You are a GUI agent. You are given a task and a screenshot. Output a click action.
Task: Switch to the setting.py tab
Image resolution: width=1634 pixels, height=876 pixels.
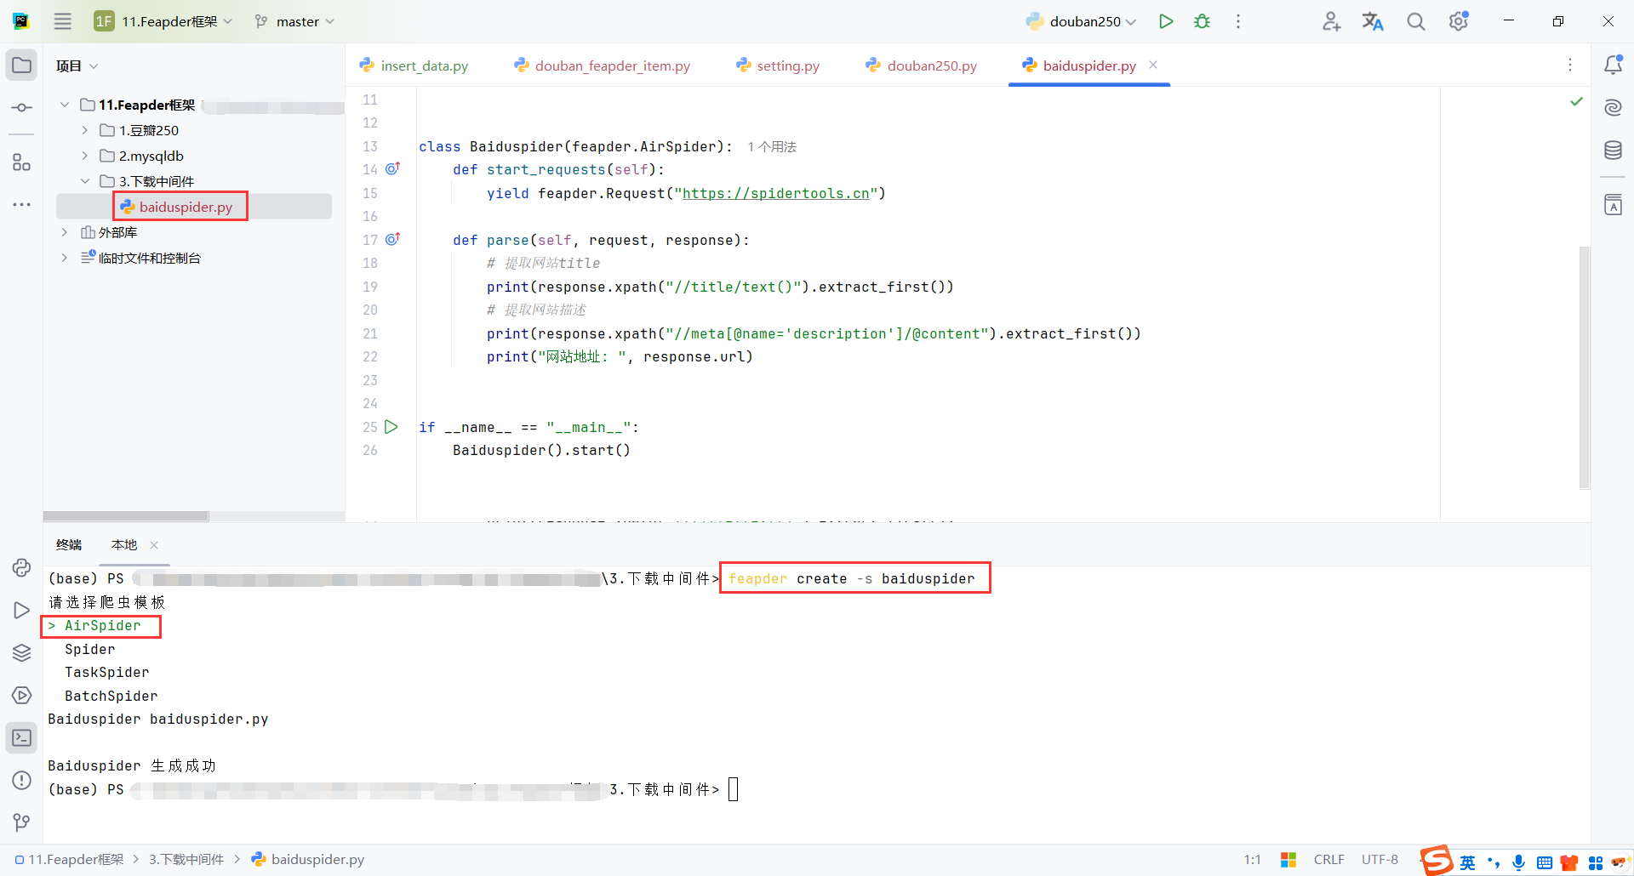pyautogui.click(x=787, y=65)
